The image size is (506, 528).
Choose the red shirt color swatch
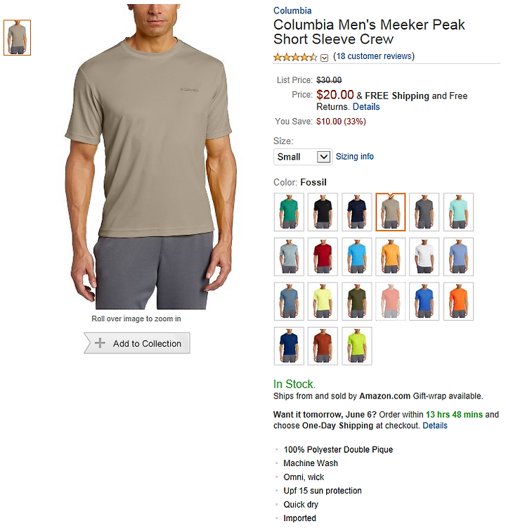point(323,257)
